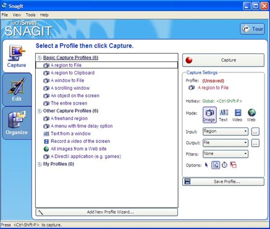Select camera icon for An object on the screen

(x=46, y=96)
